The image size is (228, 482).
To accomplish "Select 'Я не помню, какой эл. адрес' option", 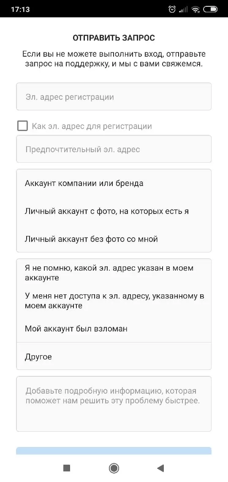I will click(x=114, y=273).
